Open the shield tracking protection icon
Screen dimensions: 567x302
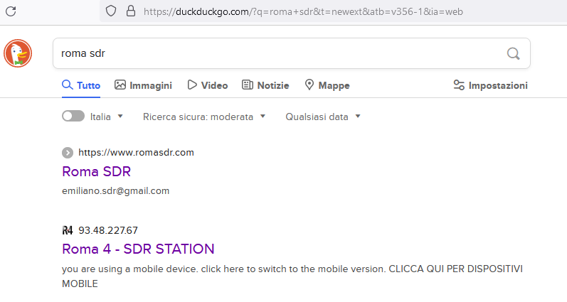(111, 11)
